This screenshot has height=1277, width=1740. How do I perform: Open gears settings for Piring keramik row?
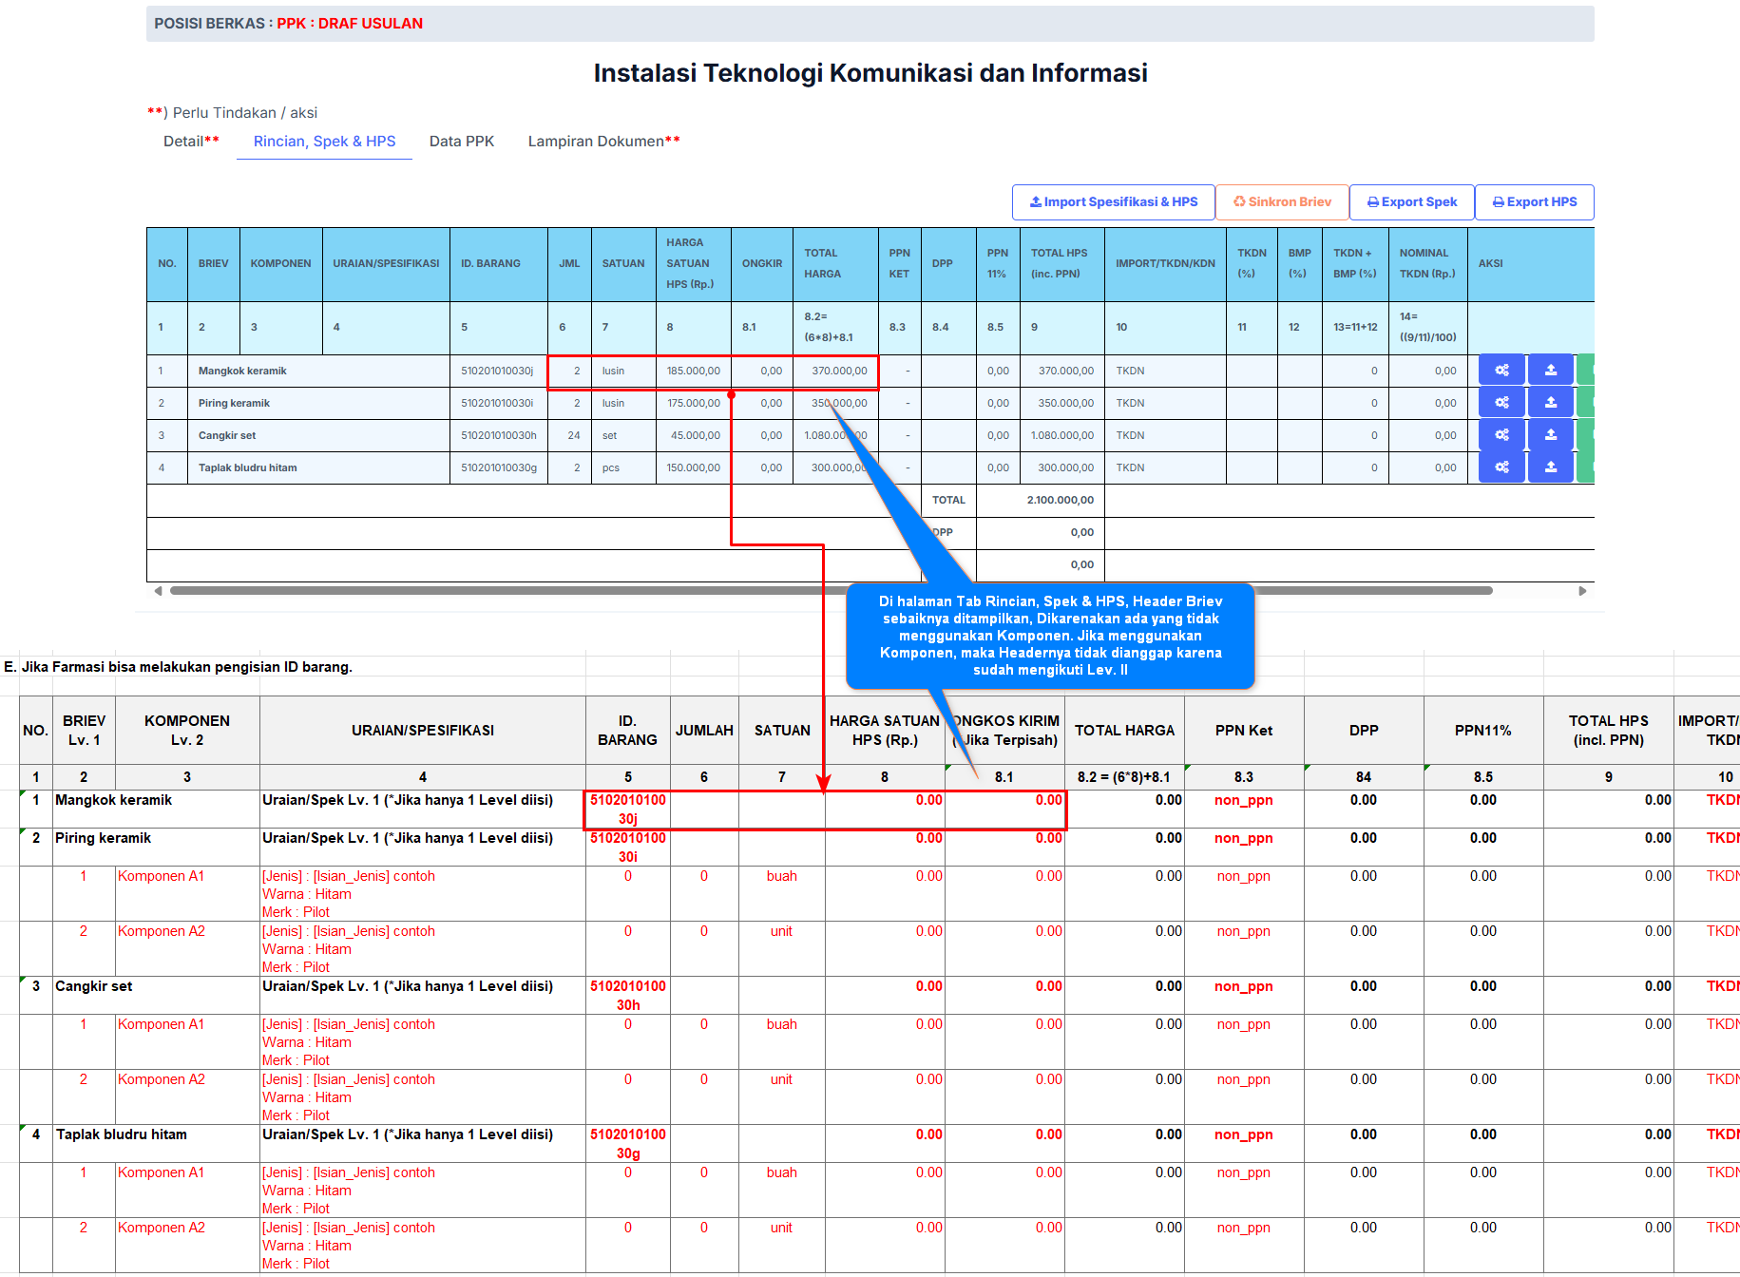pos(1501,403)
